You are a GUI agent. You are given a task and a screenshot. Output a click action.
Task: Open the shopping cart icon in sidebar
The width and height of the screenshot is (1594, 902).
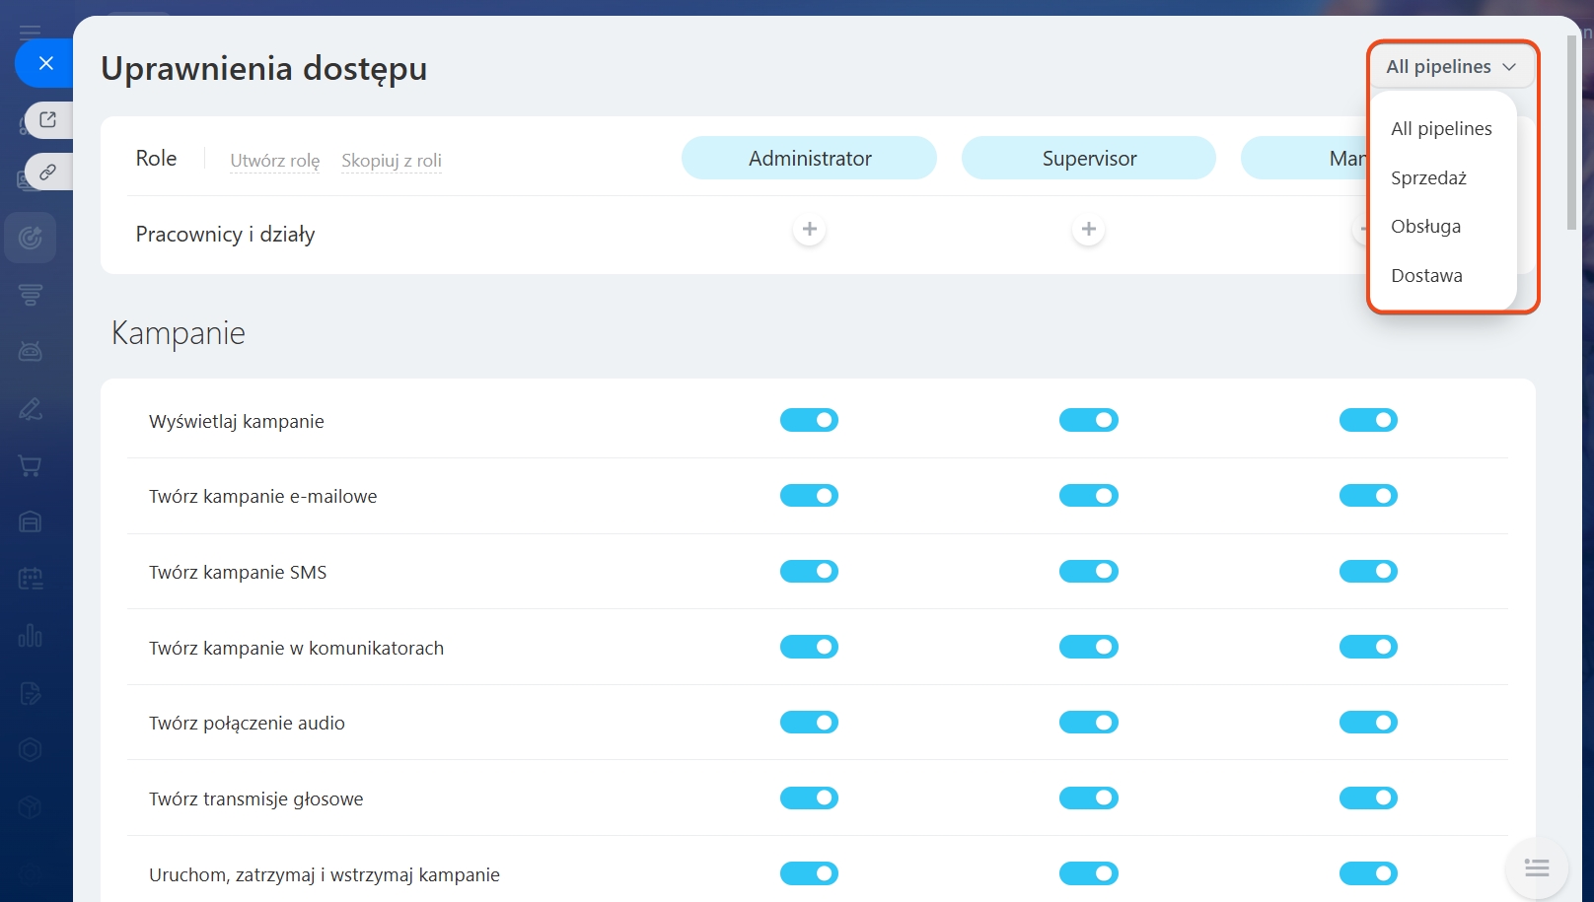click(x=31, y=465)
